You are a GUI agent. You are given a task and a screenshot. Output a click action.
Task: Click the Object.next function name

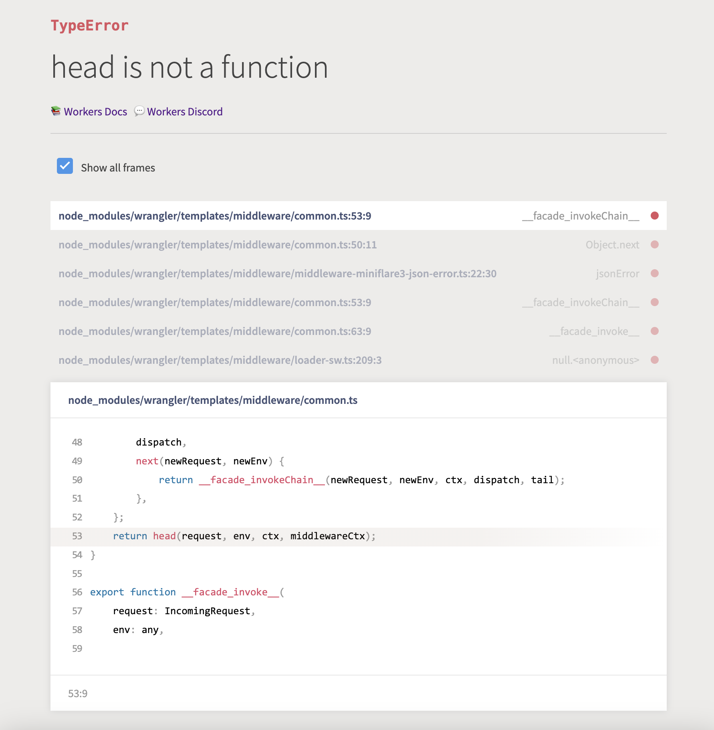pyautogui.click(x=612, y=245)
